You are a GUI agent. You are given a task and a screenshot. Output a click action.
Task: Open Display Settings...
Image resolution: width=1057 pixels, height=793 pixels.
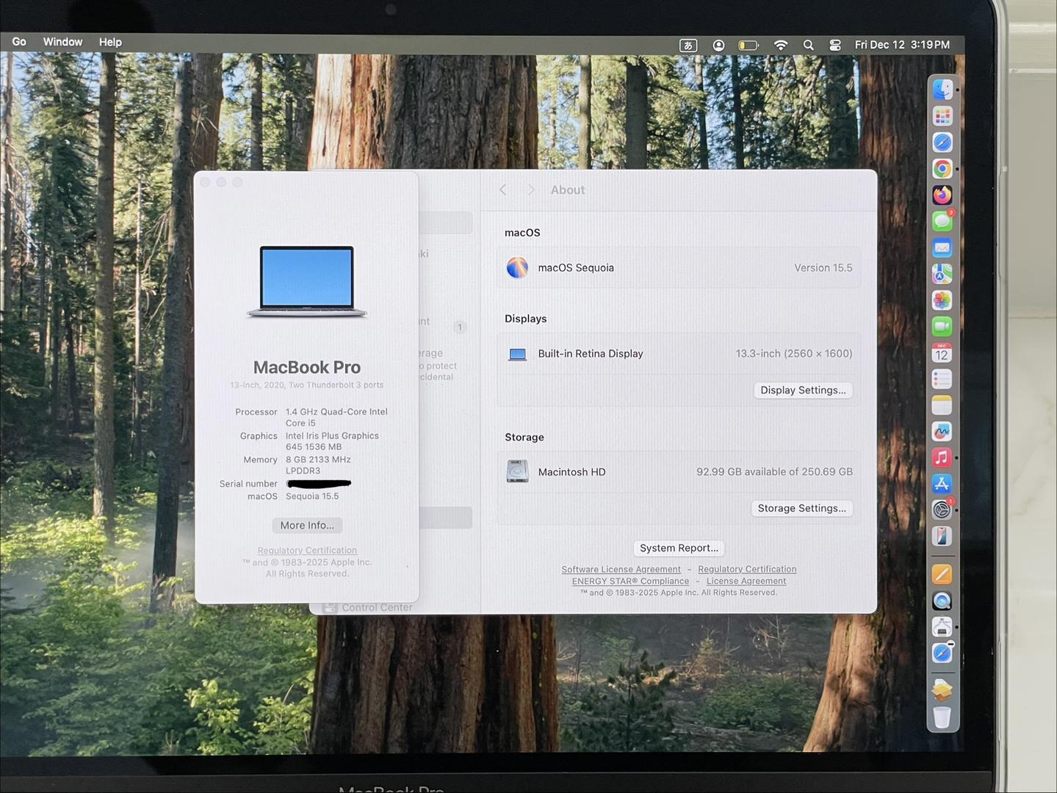point(803,390)
